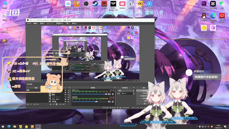The image size is (229, 129).
Task: Move the selected source up
Action: click(60, 104)
